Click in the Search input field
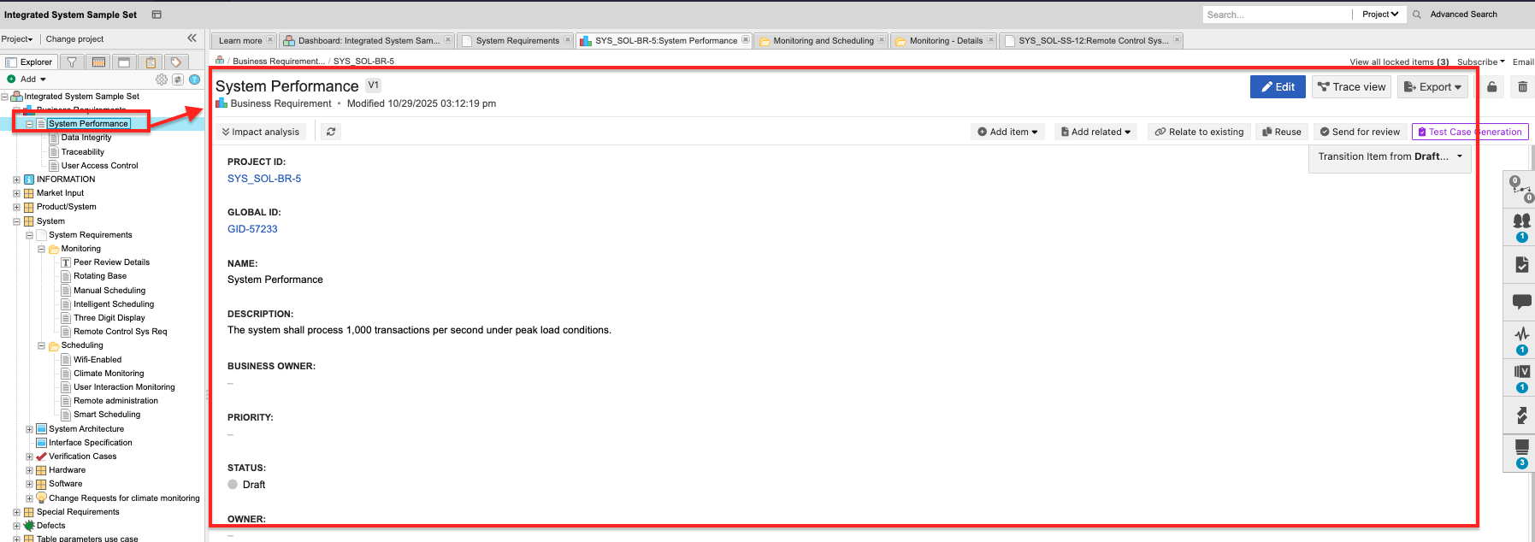Screen dimensions: 1535x542 pyautogui.click(x=1276, y=15)
